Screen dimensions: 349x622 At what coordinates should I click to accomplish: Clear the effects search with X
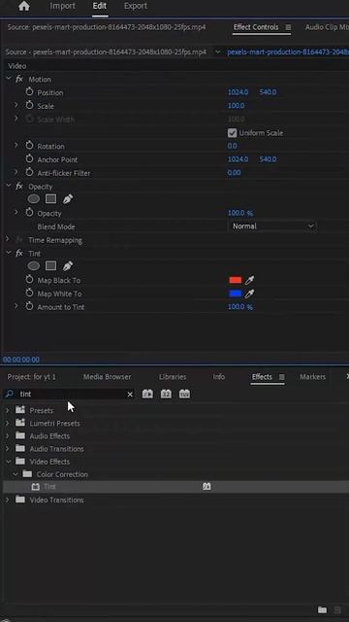[x=130, y=395]
